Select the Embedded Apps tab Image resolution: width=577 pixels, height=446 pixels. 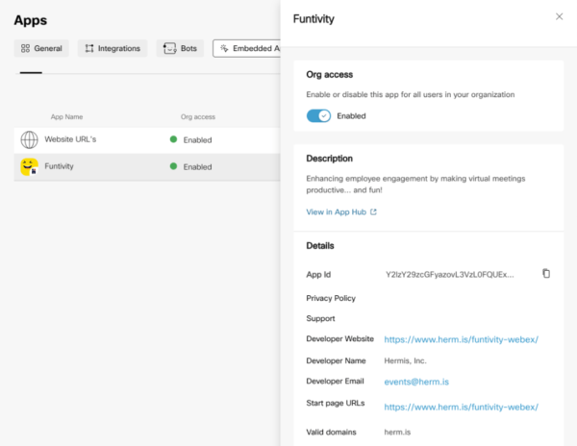[x=246, y=48]
